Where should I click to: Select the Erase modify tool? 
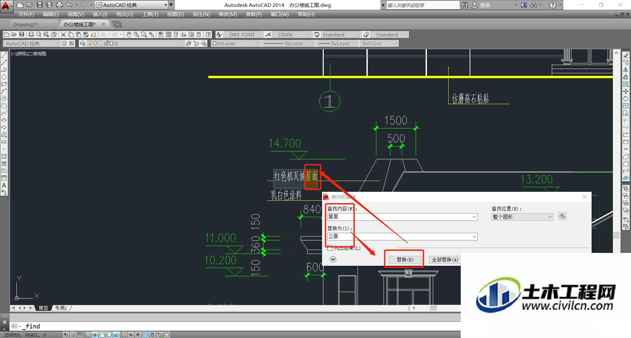coord(626,55)
